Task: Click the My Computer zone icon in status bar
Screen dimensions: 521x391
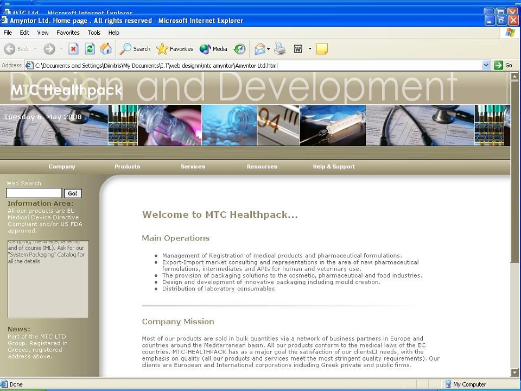Action: coord(448,384)
